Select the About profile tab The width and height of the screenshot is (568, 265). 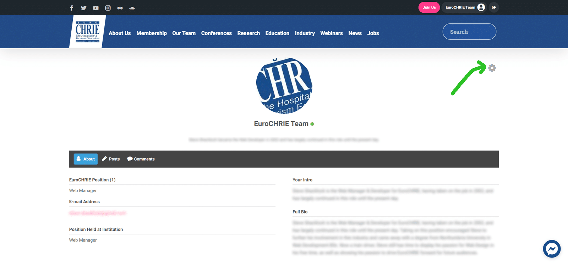[x=86, y=159]
